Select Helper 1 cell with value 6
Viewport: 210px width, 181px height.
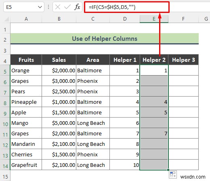click(125, 123)
